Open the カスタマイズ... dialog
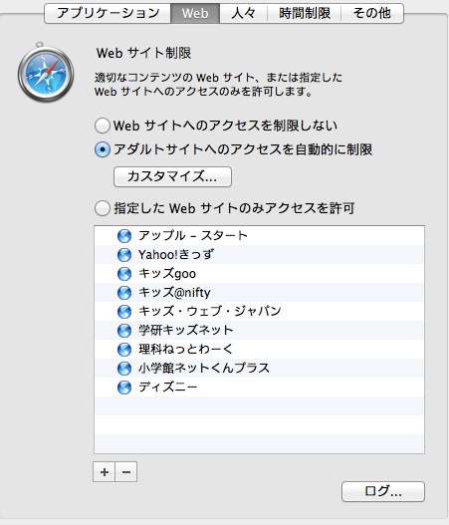The height and width of the screenshot is (525, 449). [x=172, y=176]
